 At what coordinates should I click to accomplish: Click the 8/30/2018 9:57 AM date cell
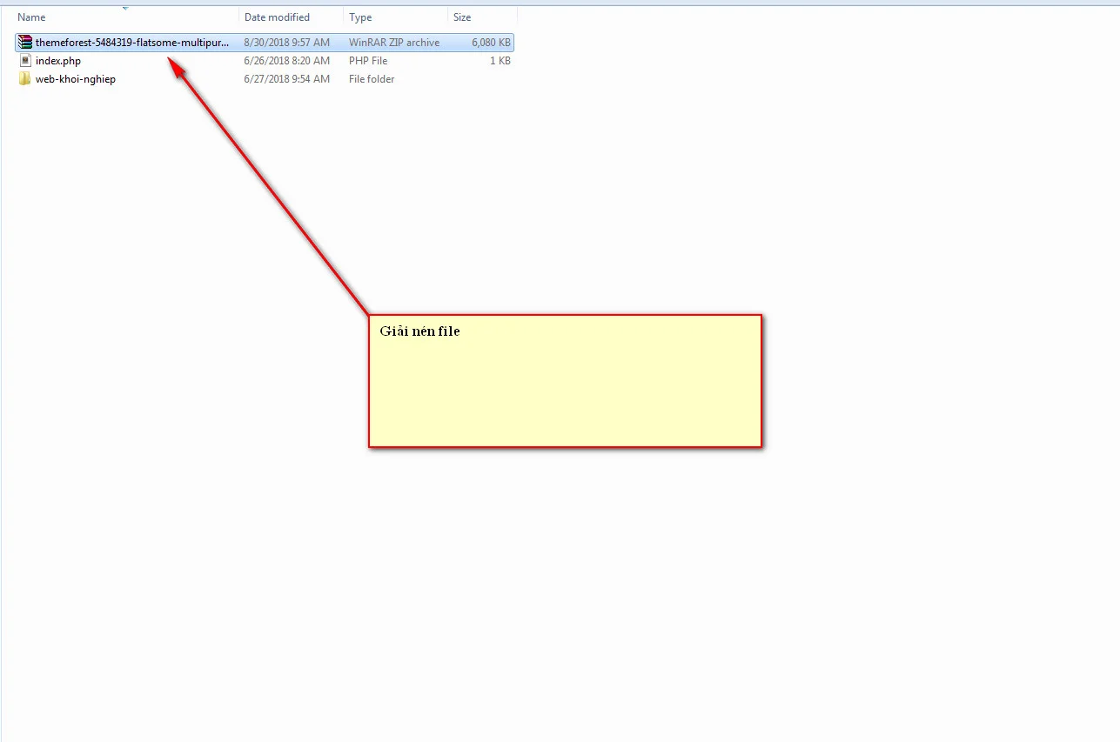tap(287, 43)
